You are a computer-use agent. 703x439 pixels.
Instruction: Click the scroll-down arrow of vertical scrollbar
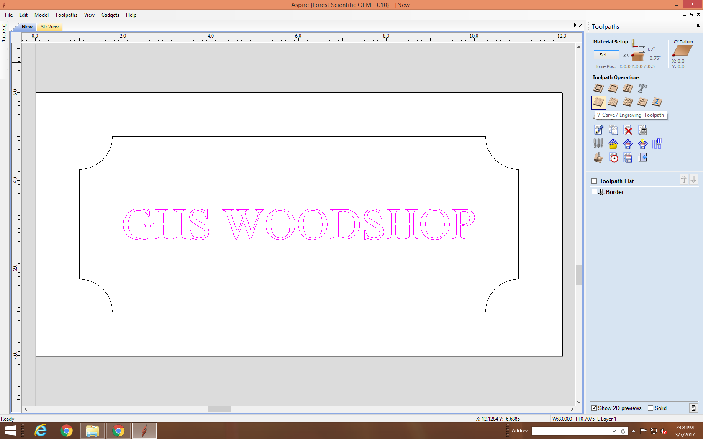click(x=579, y=402)
